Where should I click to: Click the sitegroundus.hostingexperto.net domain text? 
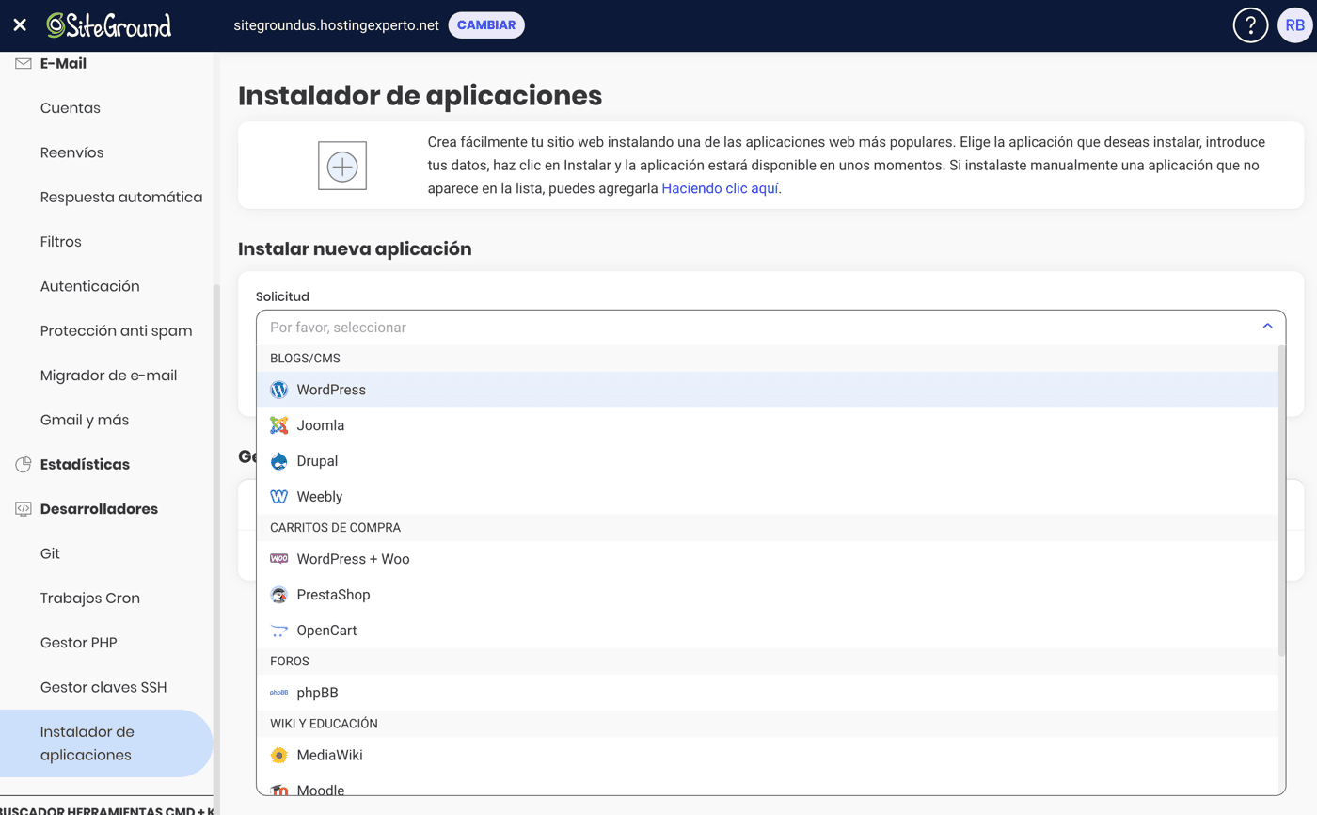pos(336,25)
